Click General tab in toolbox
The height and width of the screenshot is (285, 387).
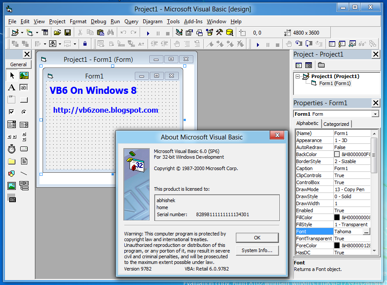tap(18, 64)
